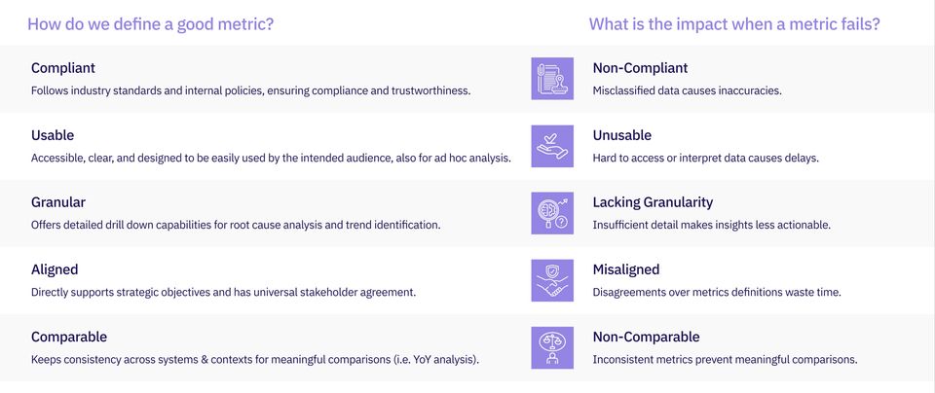935x393 pixels.
Task: Select the "How do we define a good metric?" heading
Action: coord(150,24)
